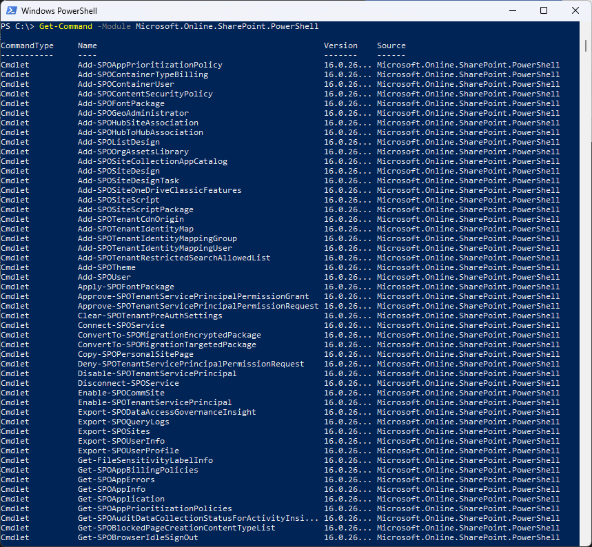Click Add-SPOSiteScript cmdlet name
This screenshot has width=592, height=547.
[x=119, y=200]
